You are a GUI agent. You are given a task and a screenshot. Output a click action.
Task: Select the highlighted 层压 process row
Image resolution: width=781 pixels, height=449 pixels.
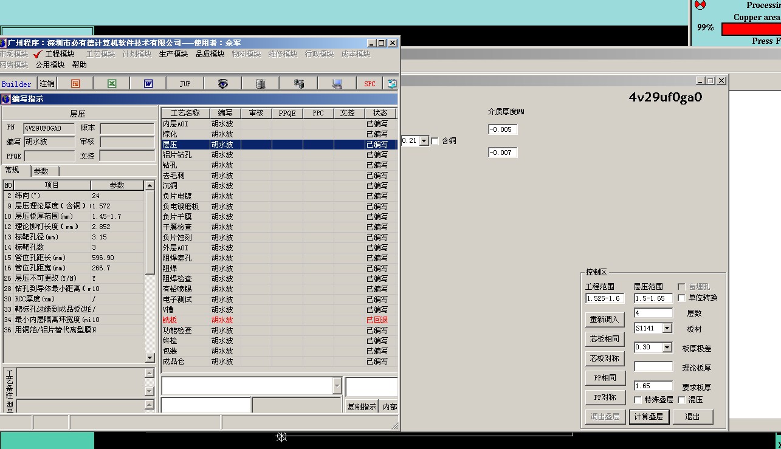click(x=279, y=145)
